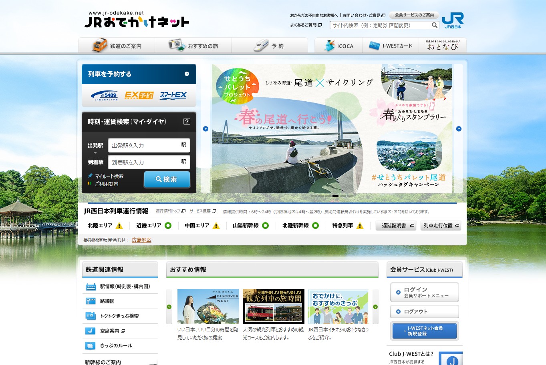The image size is (546, 365).
Task: Open Club J-WESTとは？ info
Action: pos(411,354)
